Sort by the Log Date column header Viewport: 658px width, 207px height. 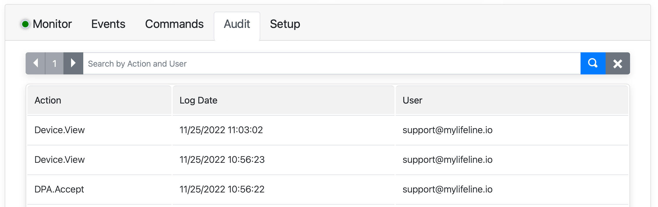198,100
